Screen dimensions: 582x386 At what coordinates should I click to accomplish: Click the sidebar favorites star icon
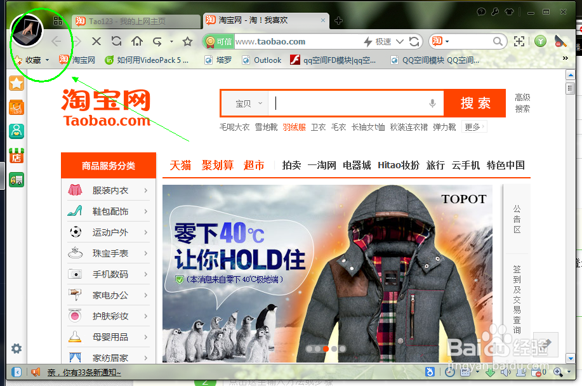tap(17, 83)
